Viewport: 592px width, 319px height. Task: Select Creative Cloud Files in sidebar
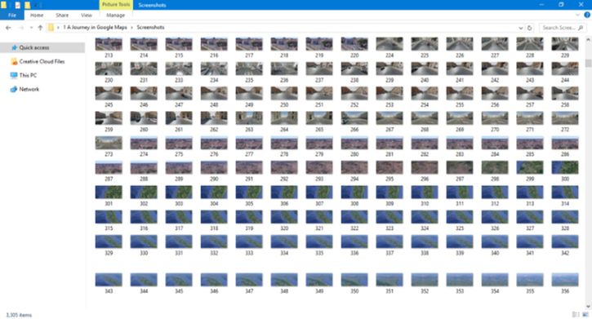pos(42,61)
